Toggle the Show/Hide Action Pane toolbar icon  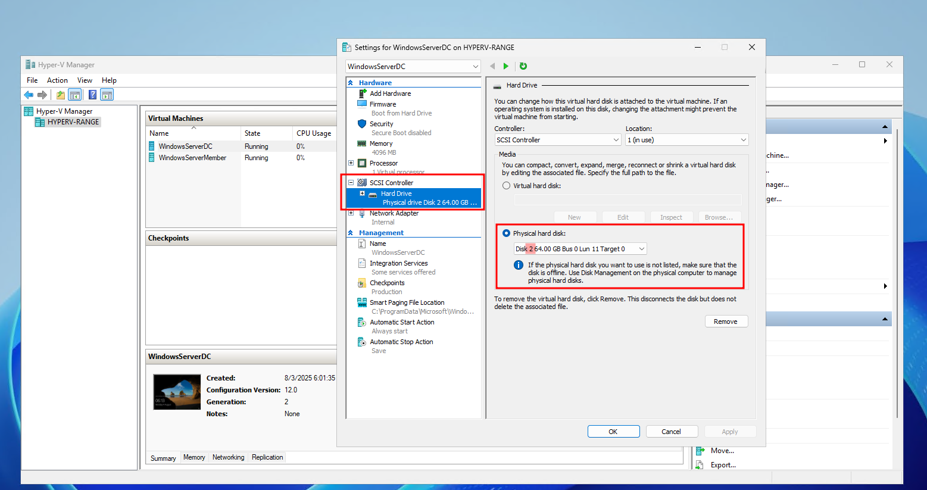point(107,95)
